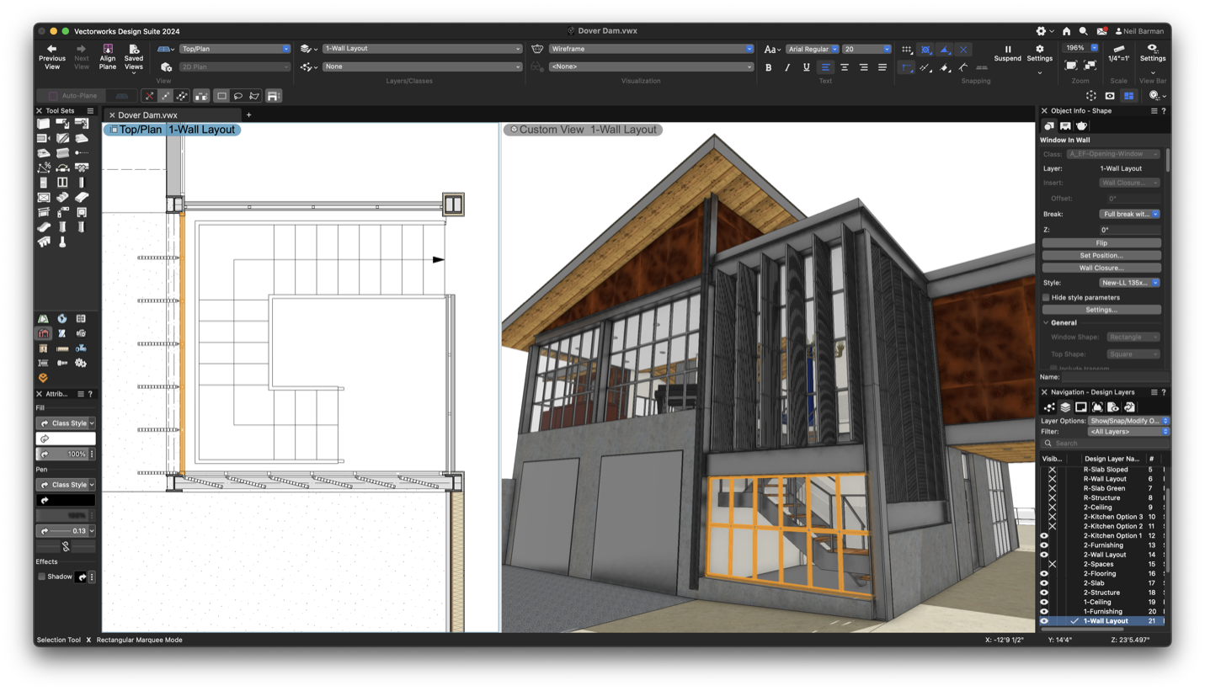Screen dimensions: 1205x691
Task: Go back to Previous View
Action: tap(51, 57)
